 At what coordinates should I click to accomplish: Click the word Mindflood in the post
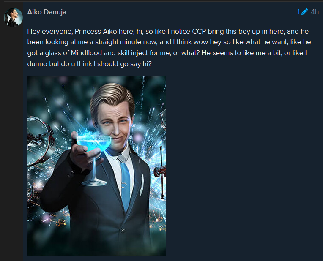tap(86, 53)
